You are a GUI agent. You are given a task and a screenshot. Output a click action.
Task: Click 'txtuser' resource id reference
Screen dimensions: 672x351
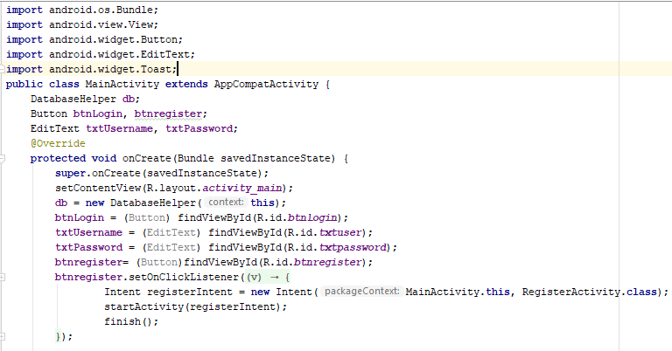(339, 232)
